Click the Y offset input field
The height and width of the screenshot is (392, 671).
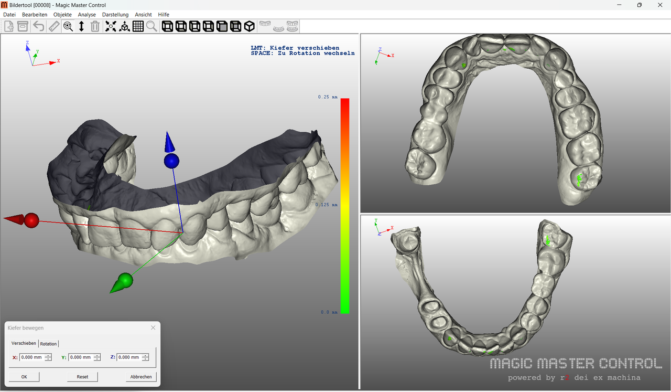point(81,357)
